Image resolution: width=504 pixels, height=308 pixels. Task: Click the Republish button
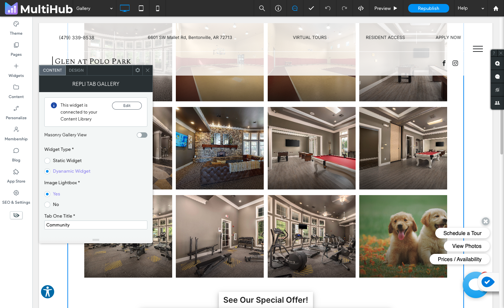point(429,8)
